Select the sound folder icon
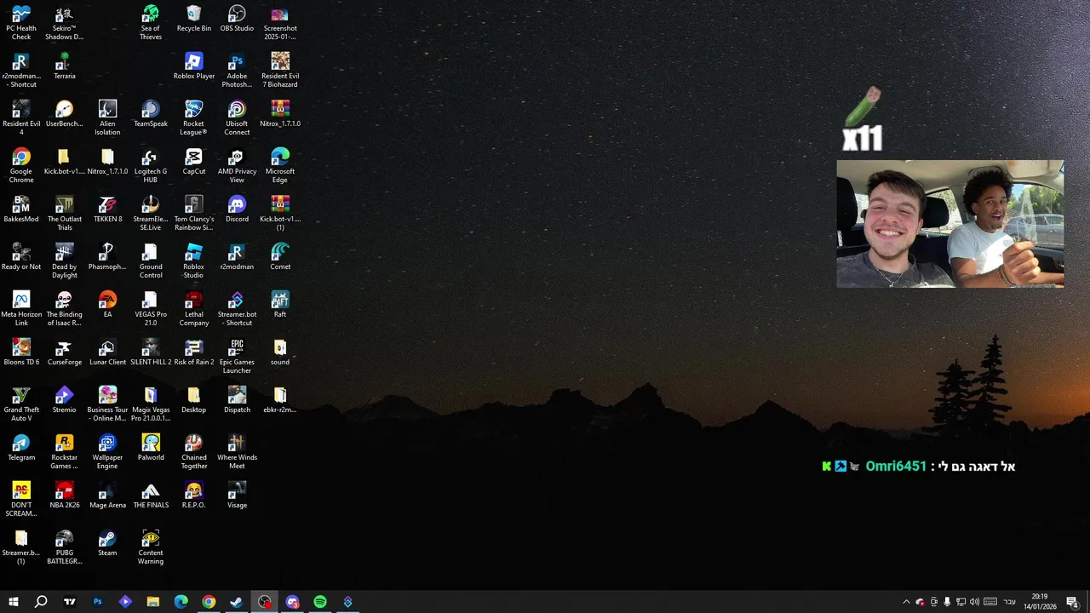Image resolution: width=1090 pixels, height=613 pixels. click(x=280, y=352)
